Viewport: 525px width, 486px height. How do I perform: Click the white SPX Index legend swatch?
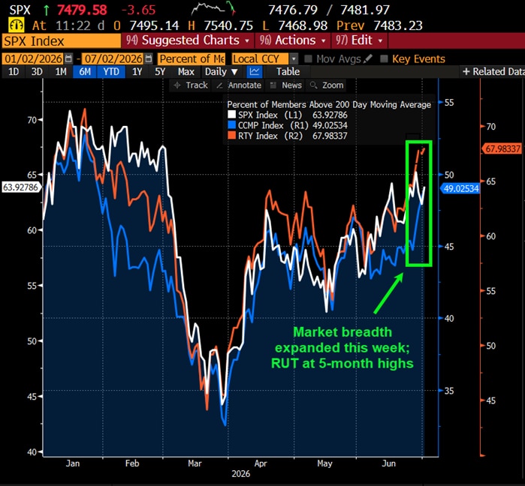(x=231, y=115)
